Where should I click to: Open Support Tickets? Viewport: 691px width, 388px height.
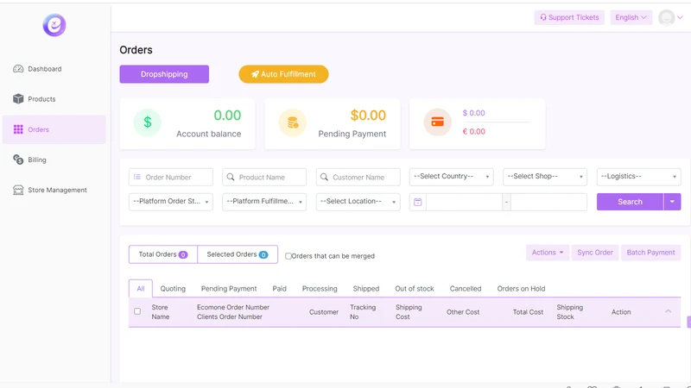(x=569, y=17)
